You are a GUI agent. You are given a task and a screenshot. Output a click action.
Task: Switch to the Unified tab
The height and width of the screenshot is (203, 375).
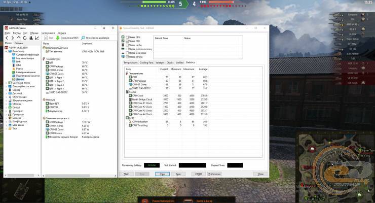coord(179,63)
